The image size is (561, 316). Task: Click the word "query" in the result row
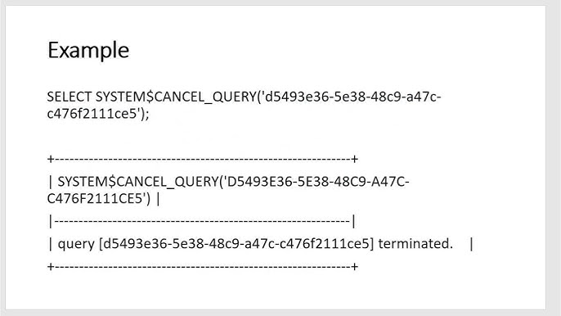[76, 244]
